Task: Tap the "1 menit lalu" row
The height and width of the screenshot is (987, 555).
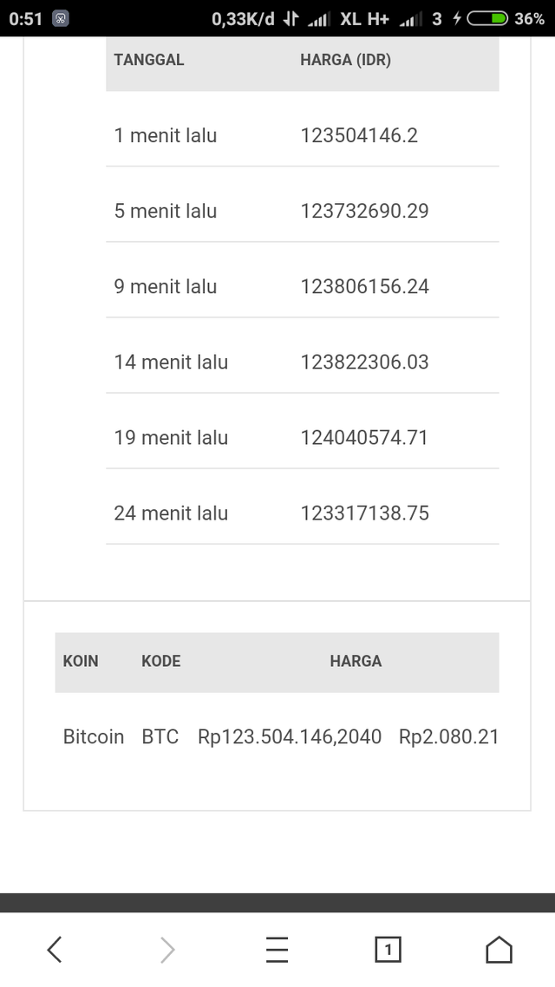Action: pos(165,135)
